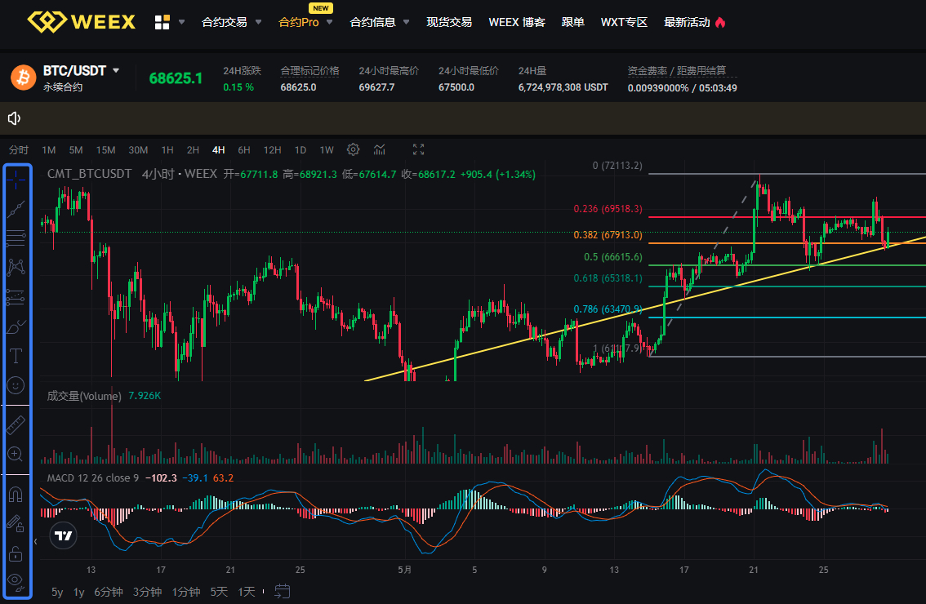
Task: Select the 15M timeframe
Action: coord(105,150)
